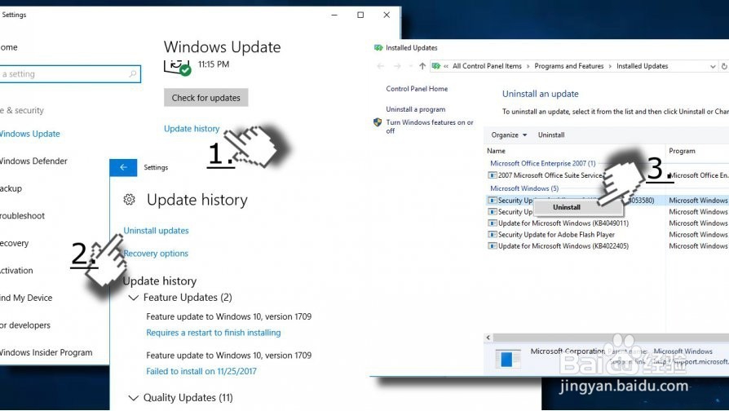Collapse the Quality Updates (11) section
Viewport: 729px width, 411px height.
[134, 398]
